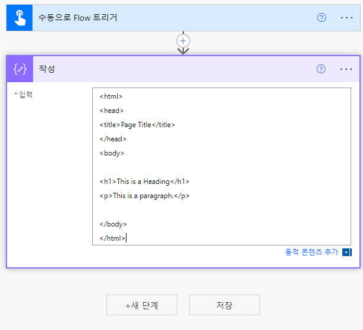363x330 pixels.
Task: Click the manual Flow trigger hand icon
Action: pos(20,18)
